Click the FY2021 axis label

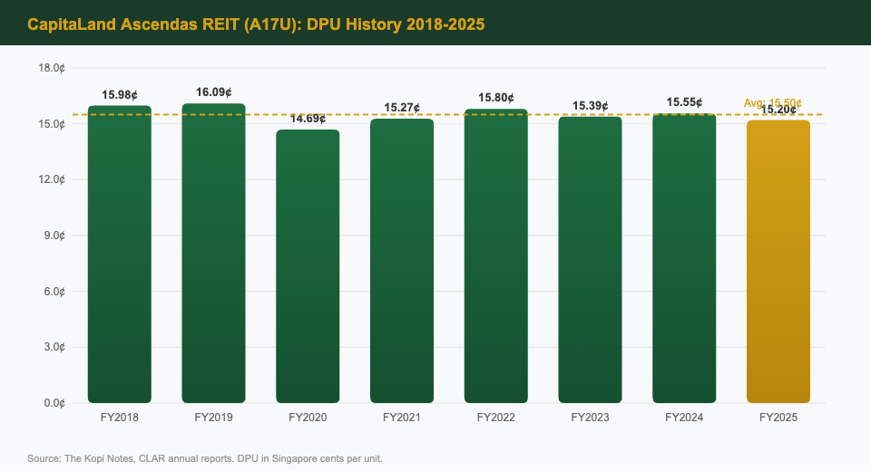tap(402, 418)
